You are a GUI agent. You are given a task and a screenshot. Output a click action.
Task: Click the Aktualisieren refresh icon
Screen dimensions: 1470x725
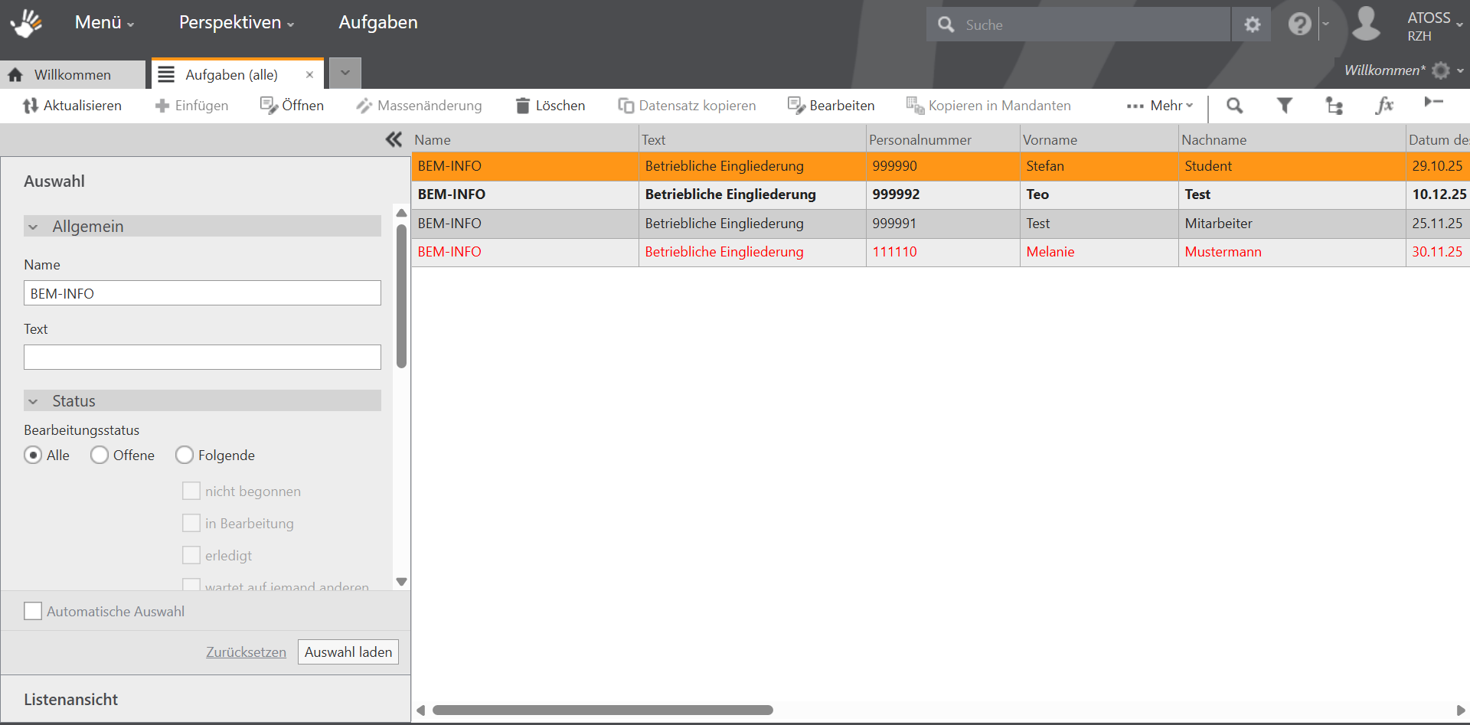click(x=31, y=106)
